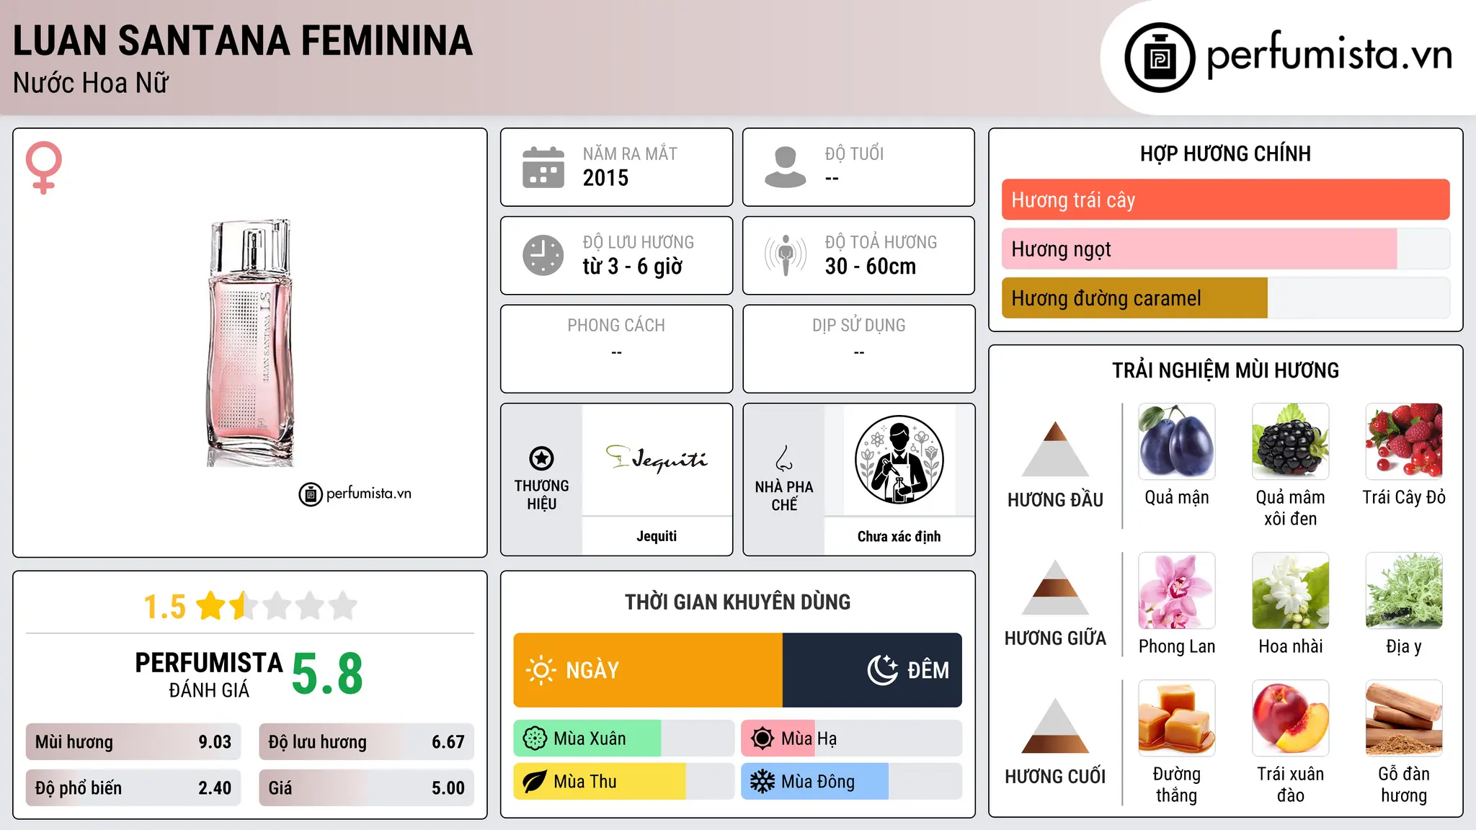Image resolution: width=1476 pixels, height=830 pixels.
Task: Click the 30 - 60cm sillage value
Action: [x=870, y=267]
